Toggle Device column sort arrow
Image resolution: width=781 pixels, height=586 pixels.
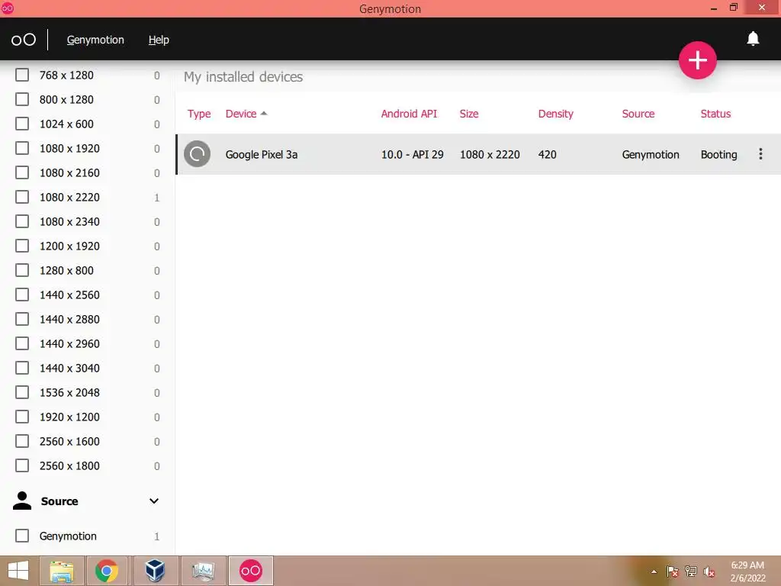[x=264, y=114]
